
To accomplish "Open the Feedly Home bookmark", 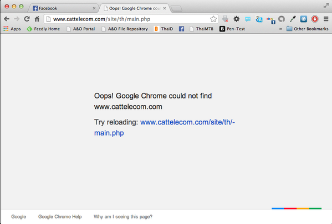I will pos(43,29).
